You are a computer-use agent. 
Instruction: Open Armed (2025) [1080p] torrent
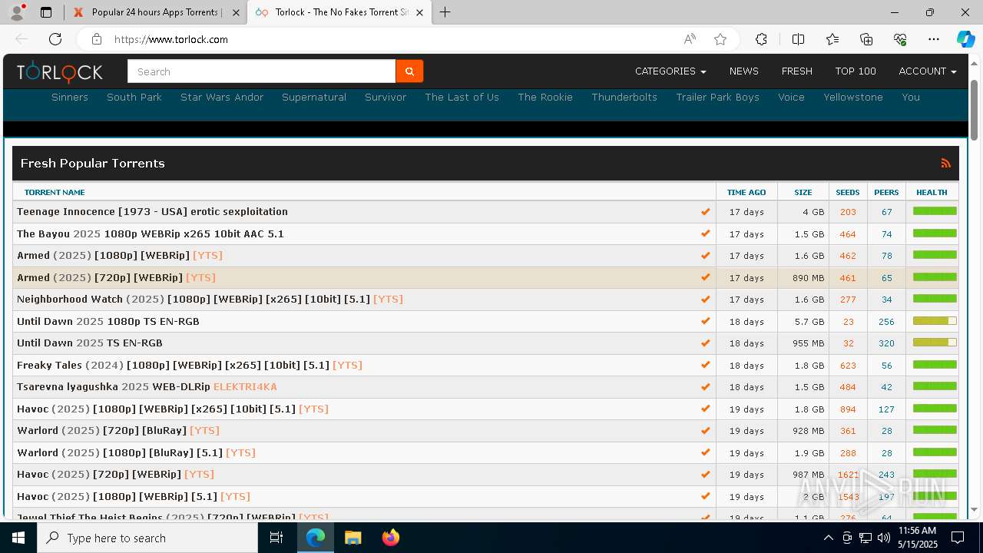(x=120, y=256)
